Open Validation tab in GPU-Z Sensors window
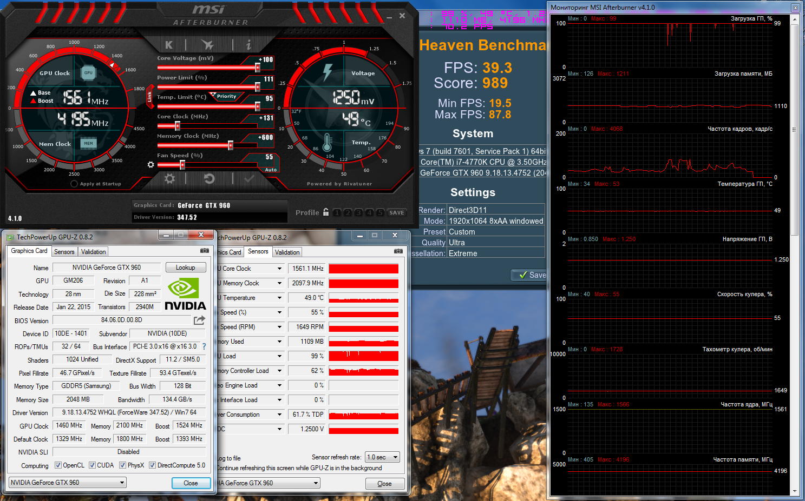This screenshot has width=805, height=501. (287, 252)
